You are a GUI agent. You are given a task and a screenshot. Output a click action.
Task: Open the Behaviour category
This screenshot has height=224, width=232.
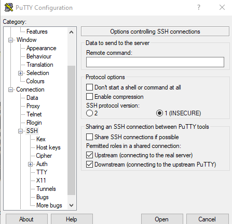pos(39,56)
